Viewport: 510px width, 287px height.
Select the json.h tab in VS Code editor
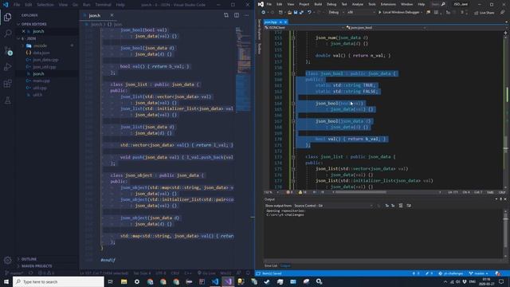pos(95,15)
